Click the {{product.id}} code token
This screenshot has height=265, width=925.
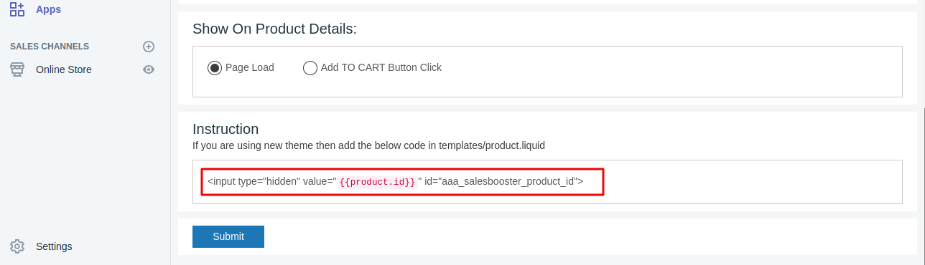tap(377, 182)
